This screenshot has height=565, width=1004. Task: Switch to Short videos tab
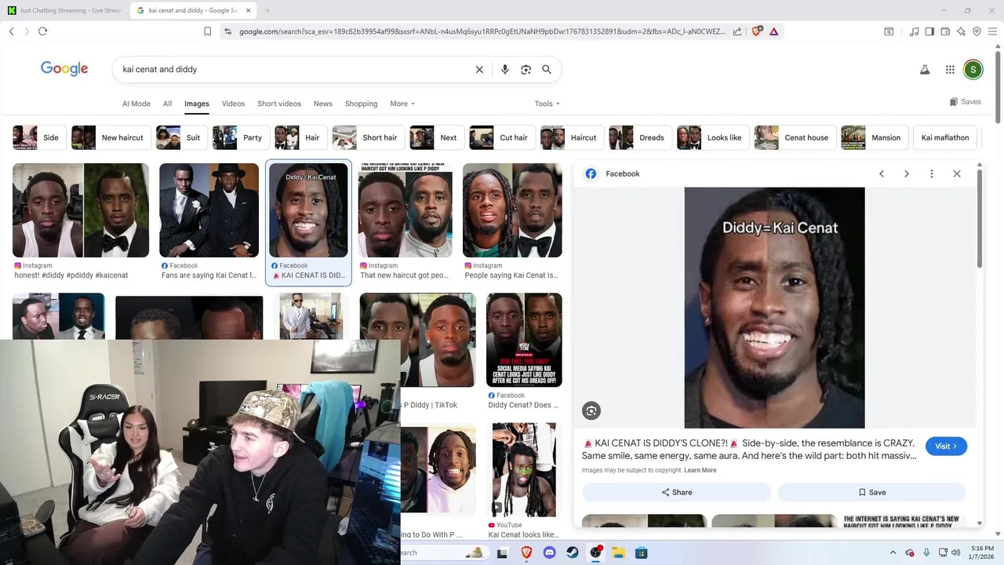coord(279,104)
